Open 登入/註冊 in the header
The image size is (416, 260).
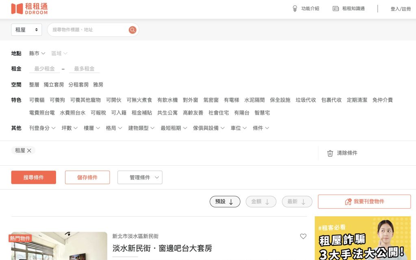[400, 9]
